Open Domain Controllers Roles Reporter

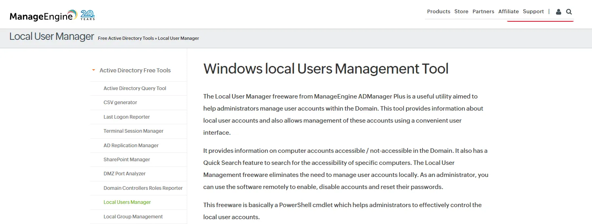coord(143,188)
